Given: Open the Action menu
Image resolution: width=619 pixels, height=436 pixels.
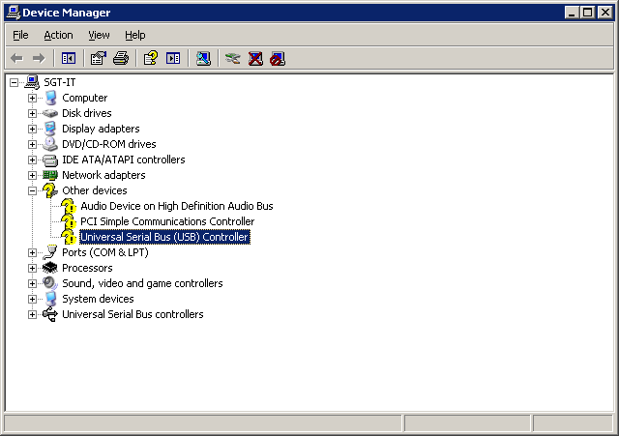Looking at the screenshot, I should point(58,35).
